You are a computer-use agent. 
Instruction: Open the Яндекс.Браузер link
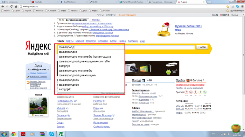[x=102, y=115]
